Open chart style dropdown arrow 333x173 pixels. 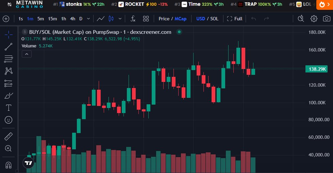pyautogui.click(x=120, y=19)
